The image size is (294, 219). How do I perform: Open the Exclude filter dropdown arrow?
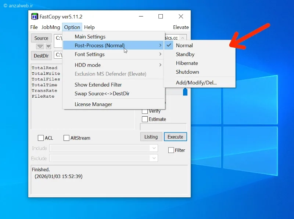pyautogui.click(x=154, y=158)
